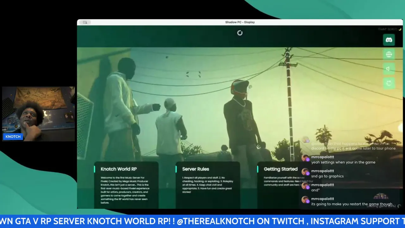
Task: Select the Getting Started card heading
Action: [x=281, y=169]
